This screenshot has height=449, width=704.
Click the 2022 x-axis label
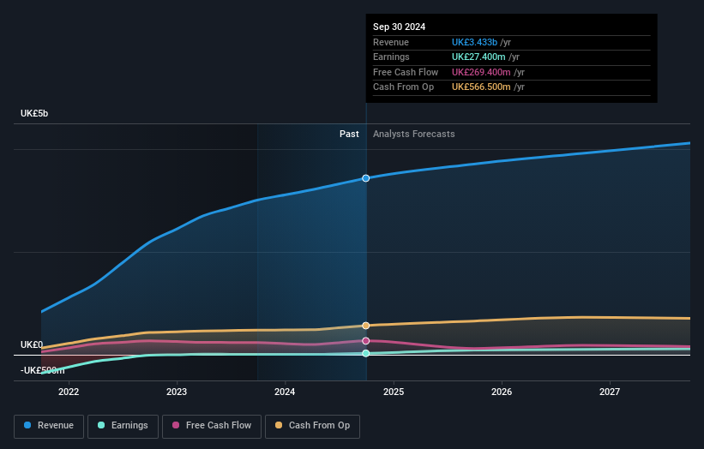tap(69, 392)
